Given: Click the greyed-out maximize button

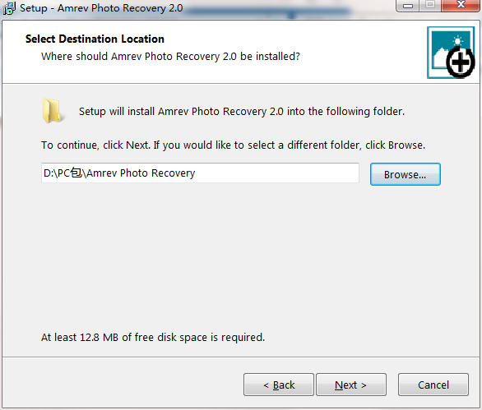Looking at the screenshot, I should [x=430, y=5].
